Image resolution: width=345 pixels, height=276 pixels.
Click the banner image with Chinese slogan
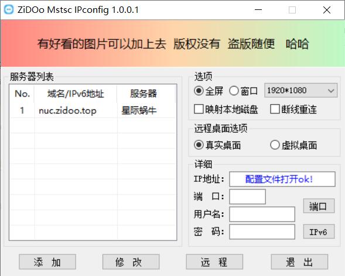pyautogui.click(x=173, y=43)
